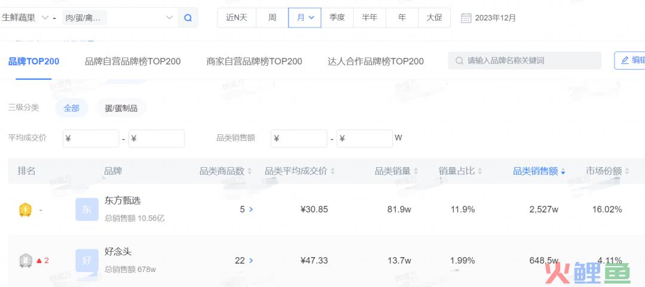The width and height of the screenshot is (645, 287).
Task: Select the 大促 time range
Action: pos(434,18)
